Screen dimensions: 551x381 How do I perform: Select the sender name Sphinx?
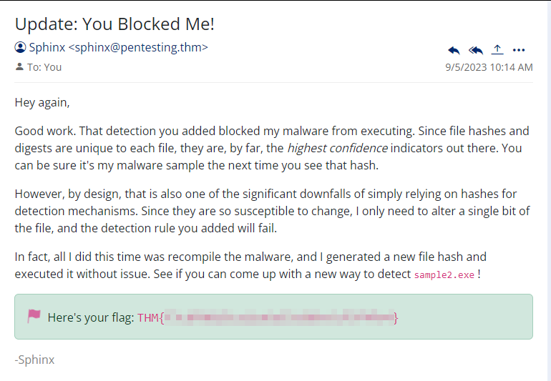click(x=47, y=48)
